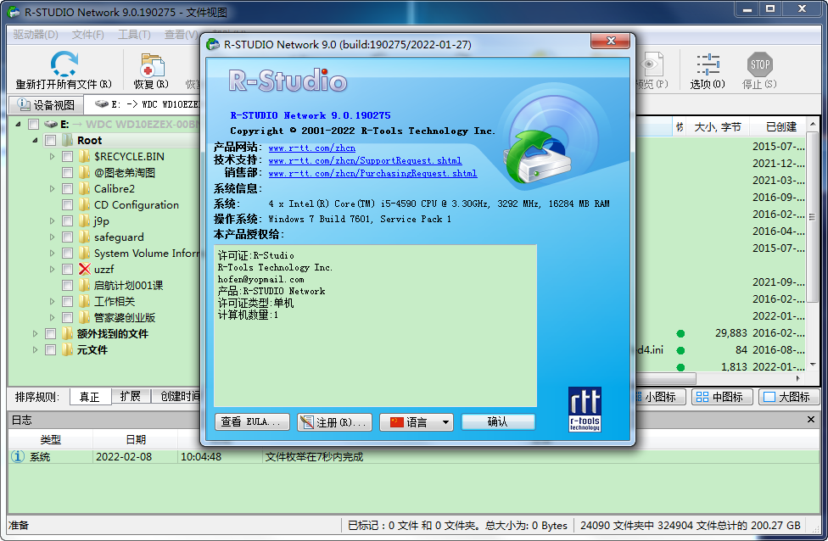Screen dimensions: 828x541
Task: Click green status dot beside 29,883
Action: pos(680,333)
